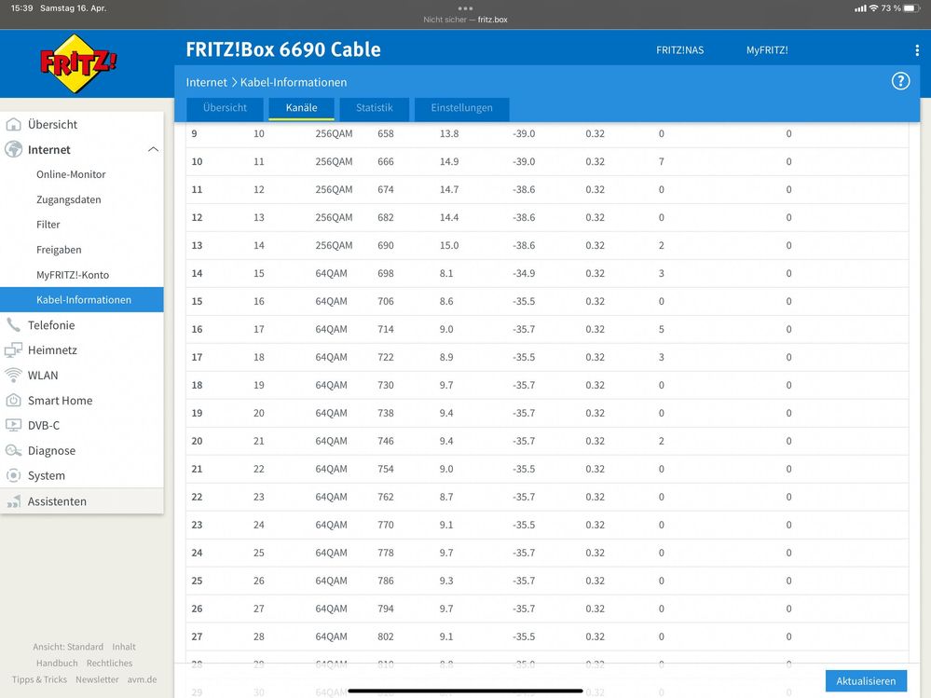Click the Internet breadcrumb link
The image size is (931, 698).
pyautogui.click(x=207, y=83)
